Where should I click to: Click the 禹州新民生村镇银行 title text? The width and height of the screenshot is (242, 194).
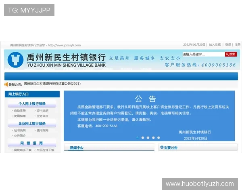point(67,57)
